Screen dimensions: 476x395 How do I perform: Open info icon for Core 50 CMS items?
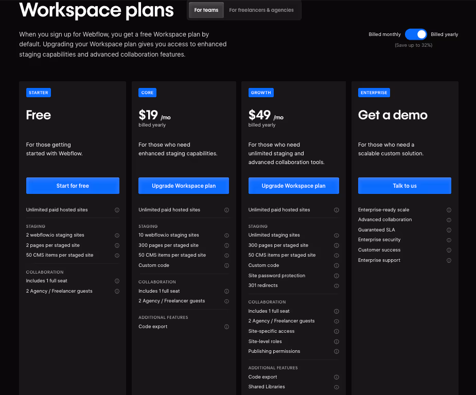pyautogui.click(x=226, y=256)
